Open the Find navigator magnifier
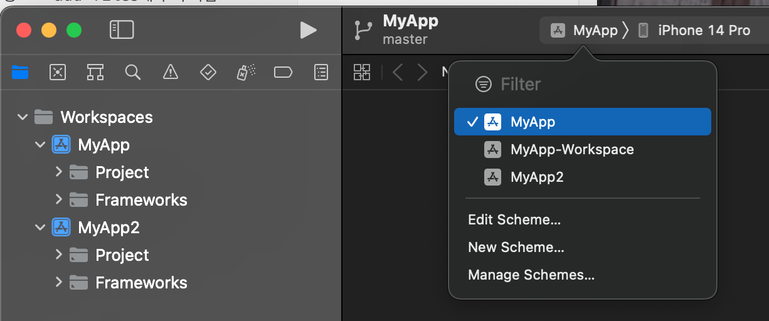This screenshot has width=769, height=321. coord(132,73)
